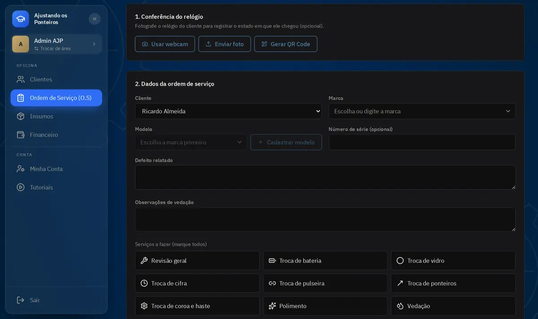Image resolution: width=538 pixels, height=319 pixels.
Task: Focus the Número de série input field
Action: [422, 142]
